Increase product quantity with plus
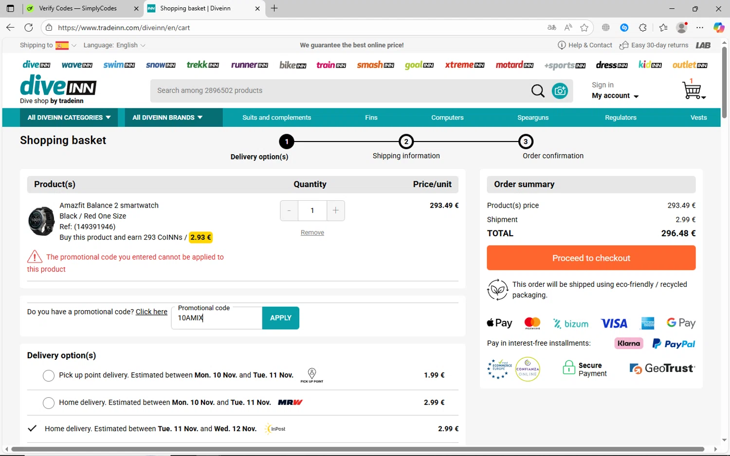The height and width of the screenshot is (456, 730). click(336, 210)
